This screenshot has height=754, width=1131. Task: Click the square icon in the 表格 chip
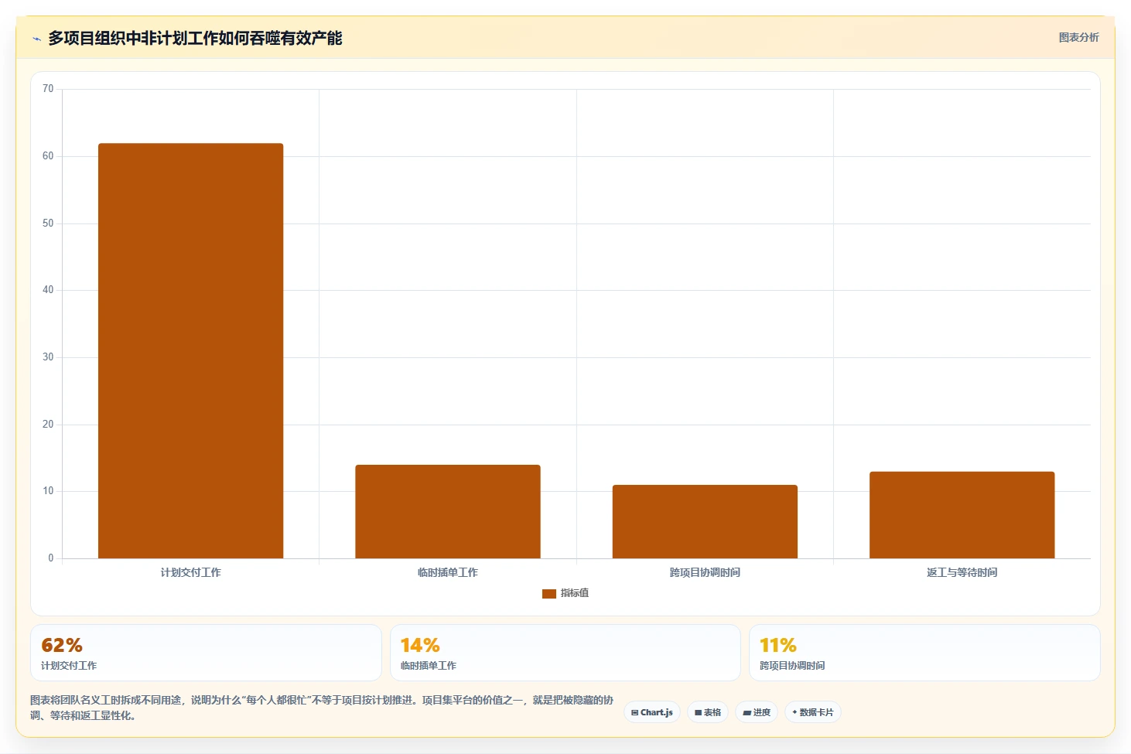coord(698,712)
